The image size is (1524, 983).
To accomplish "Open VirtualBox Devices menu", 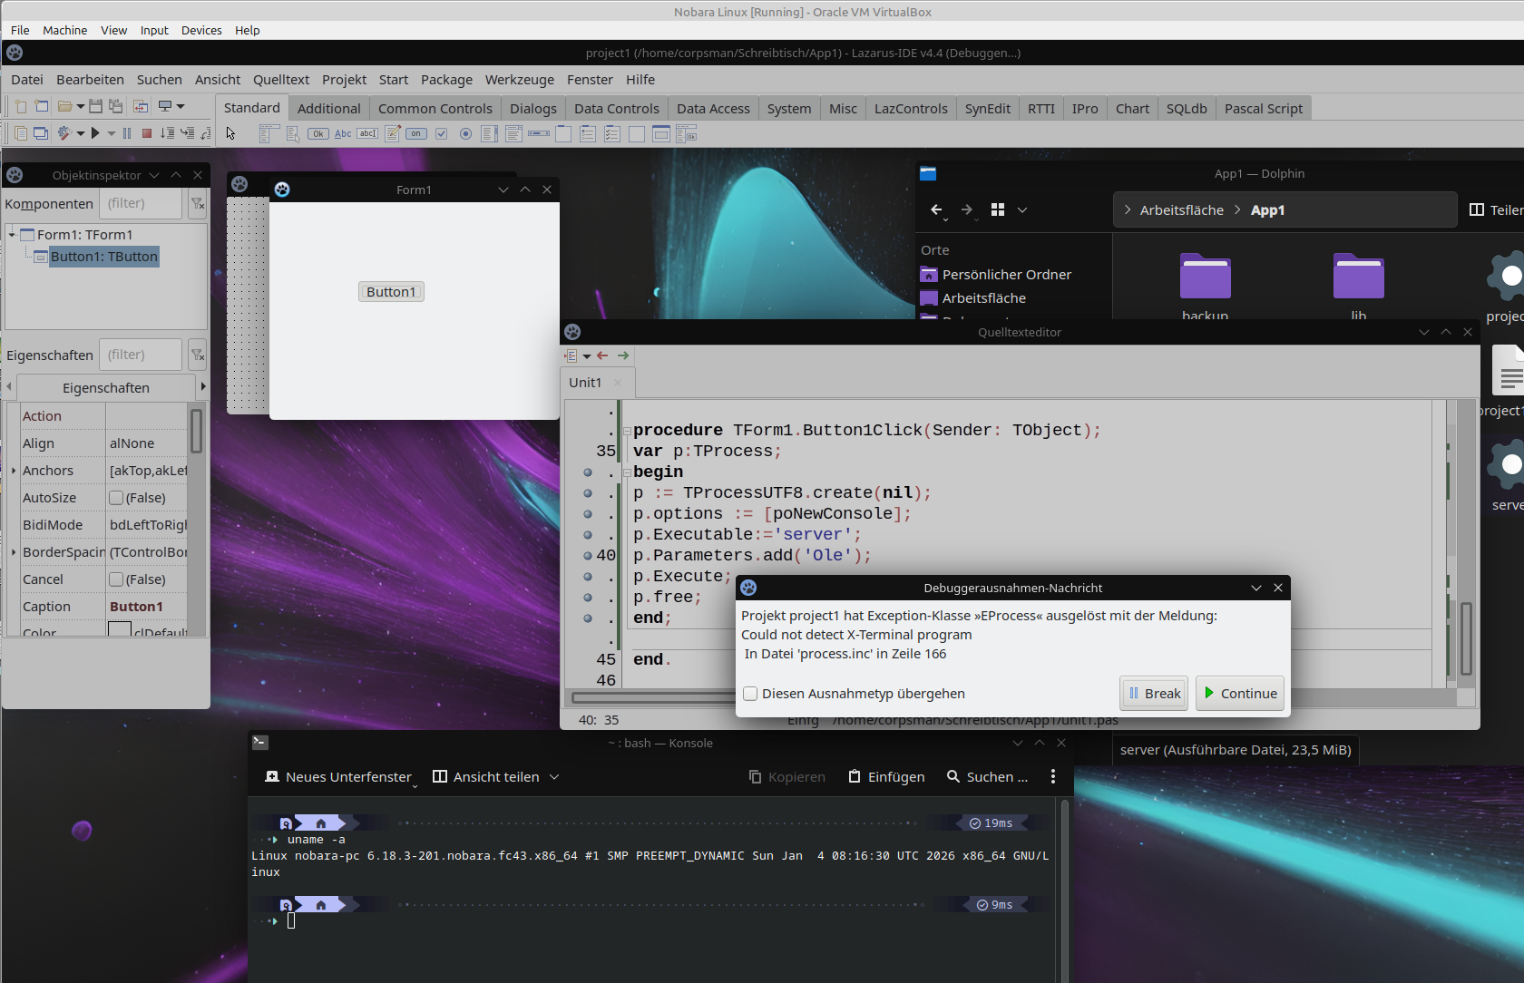I will point(201,30).
